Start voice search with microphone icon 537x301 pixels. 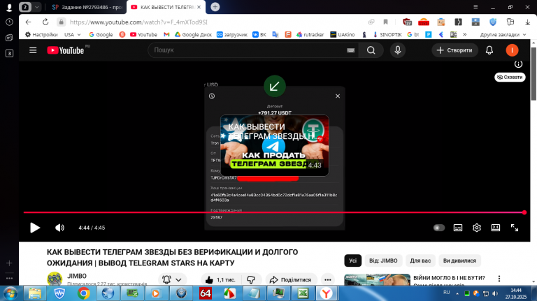click(x=398, y=50)
